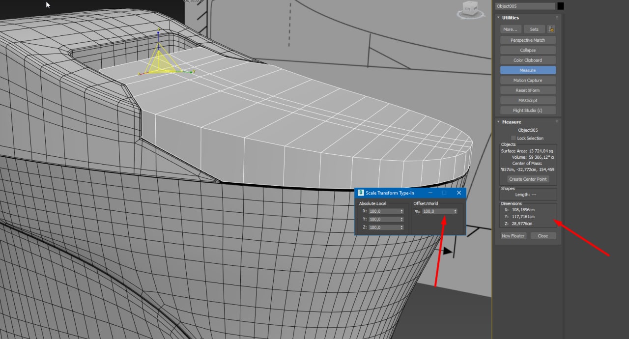Click the Reset XForm button
This screenshot has width=629, height=339.
[x=528, y=90]
